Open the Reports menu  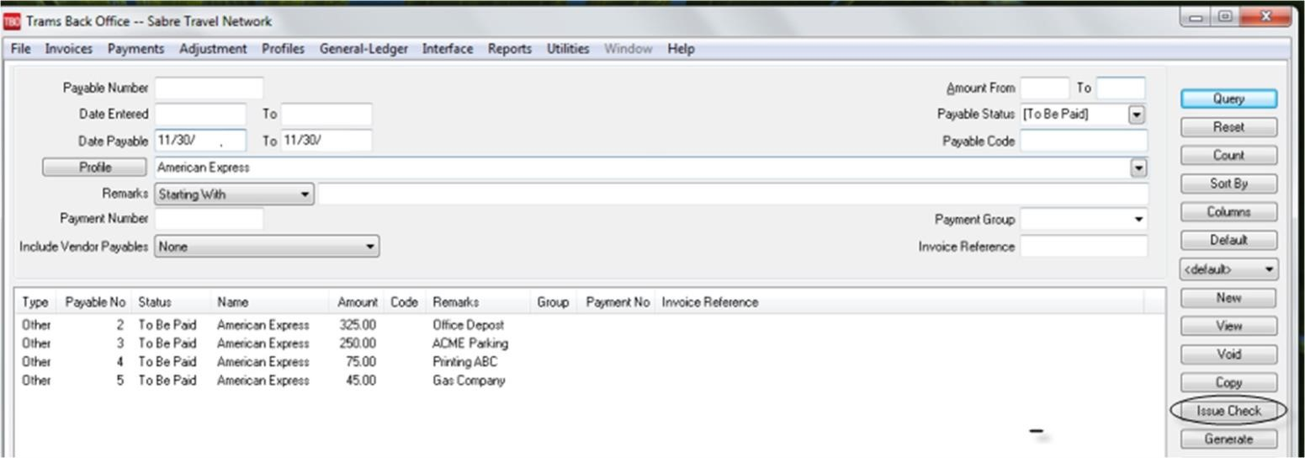pos(509,49)
